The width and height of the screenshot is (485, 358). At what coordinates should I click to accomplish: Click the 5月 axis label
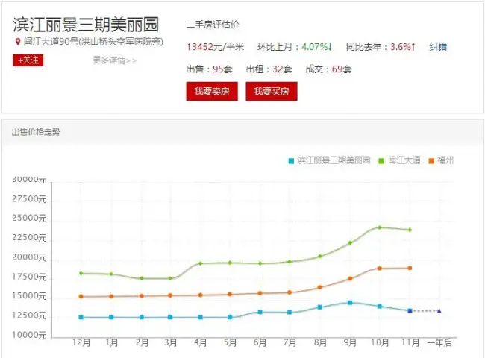(x=230, y=342)
